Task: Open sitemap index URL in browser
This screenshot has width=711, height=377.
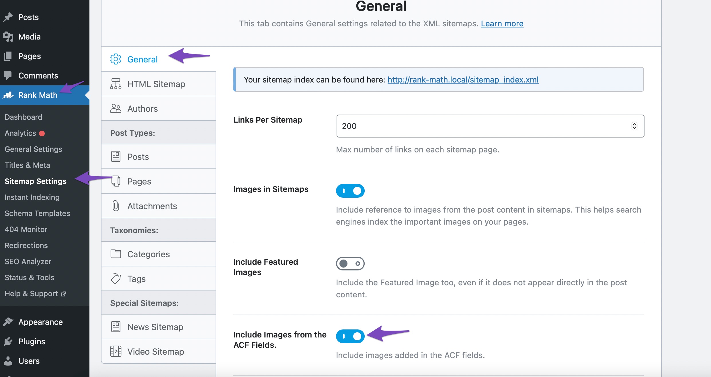Action: tap(463, 79)
